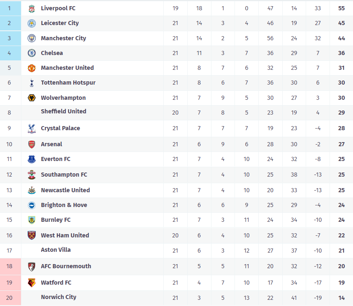Click the Chelsea club crest
The width and height of the screenshot is (353, 306).
coord(32,53)
